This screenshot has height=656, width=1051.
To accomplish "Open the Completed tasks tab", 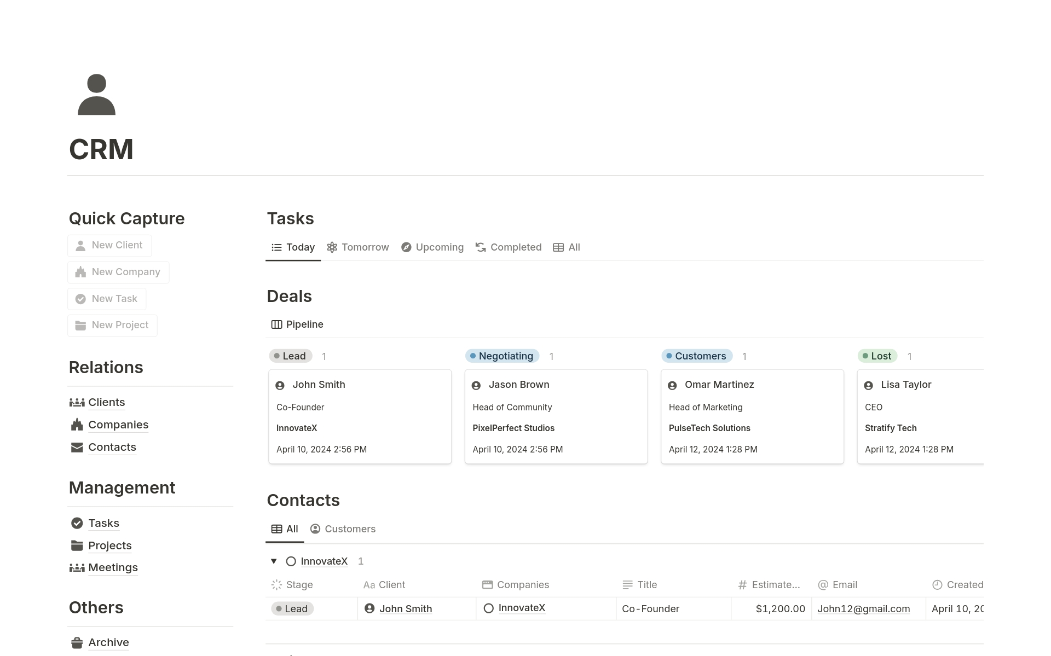I will coord(509,247).
